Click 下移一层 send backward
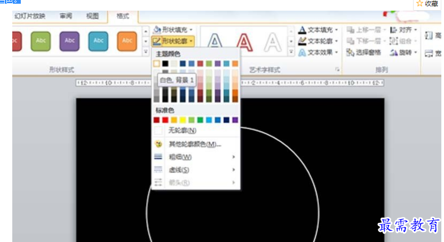This screenshot has height=242, width=444. (x=366, y=41)
